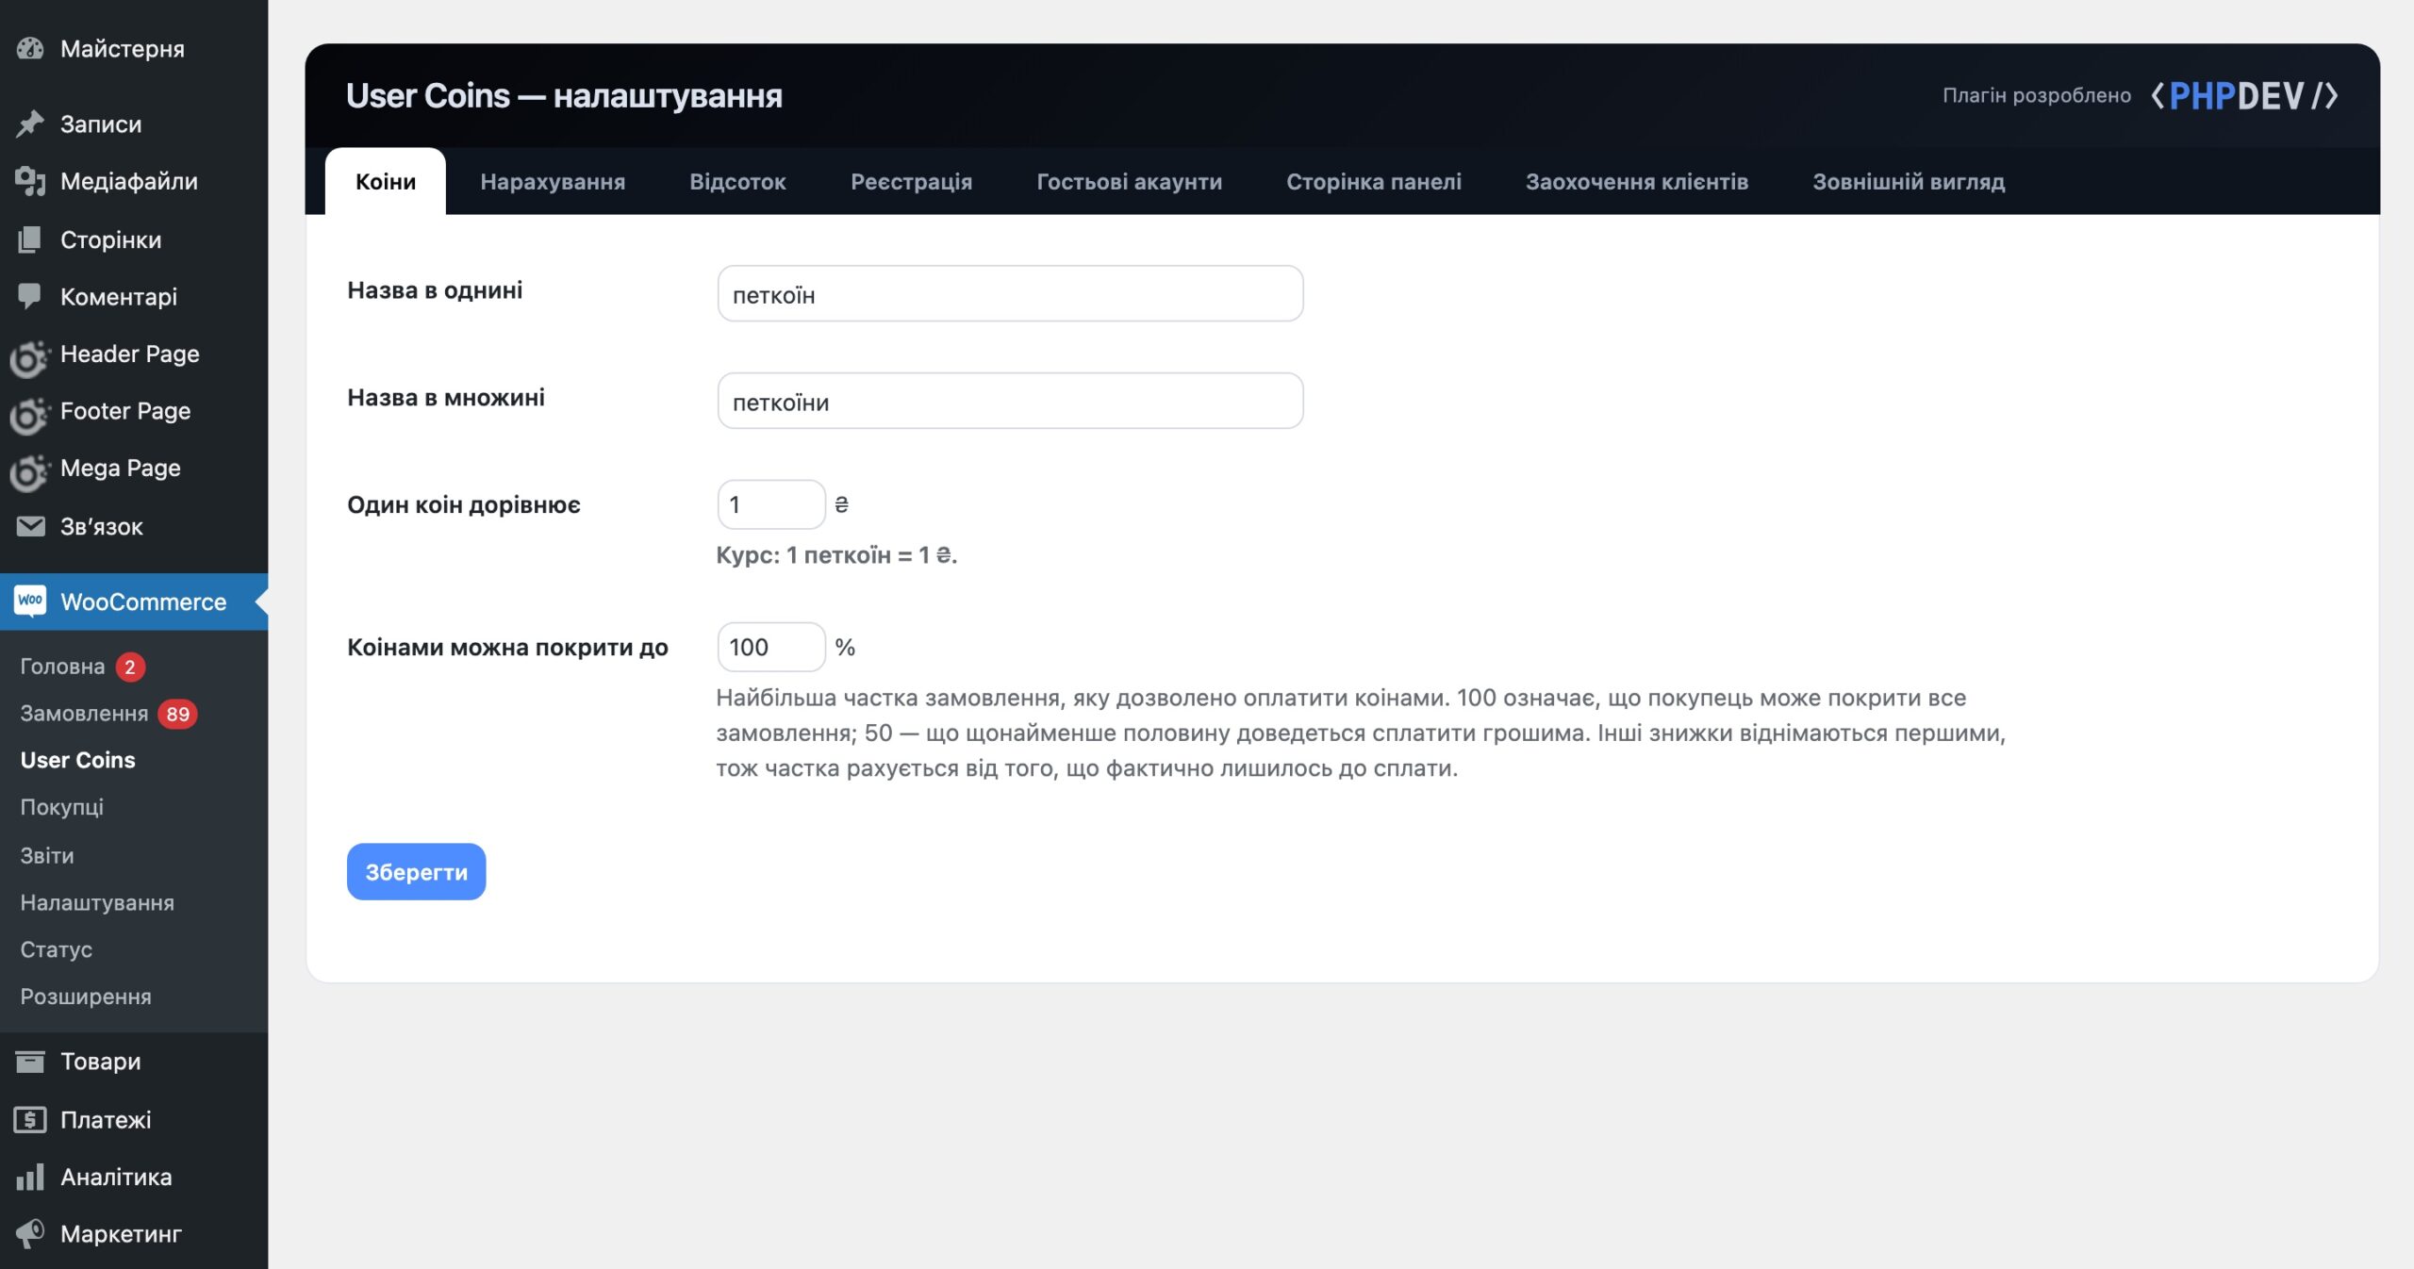Open the Зв'язок menu item

click(102, 526)
